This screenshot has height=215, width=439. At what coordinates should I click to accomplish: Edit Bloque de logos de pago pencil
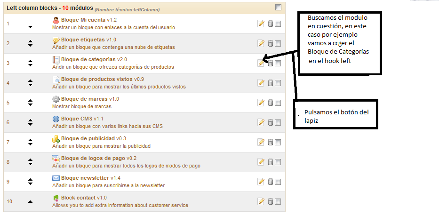coord(261,162)
